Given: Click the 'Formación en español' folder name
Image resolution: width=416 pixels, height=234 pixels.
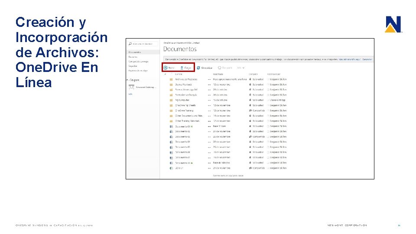Looking at the screenshot, I should pyautogui.click(x=186, y=90).
